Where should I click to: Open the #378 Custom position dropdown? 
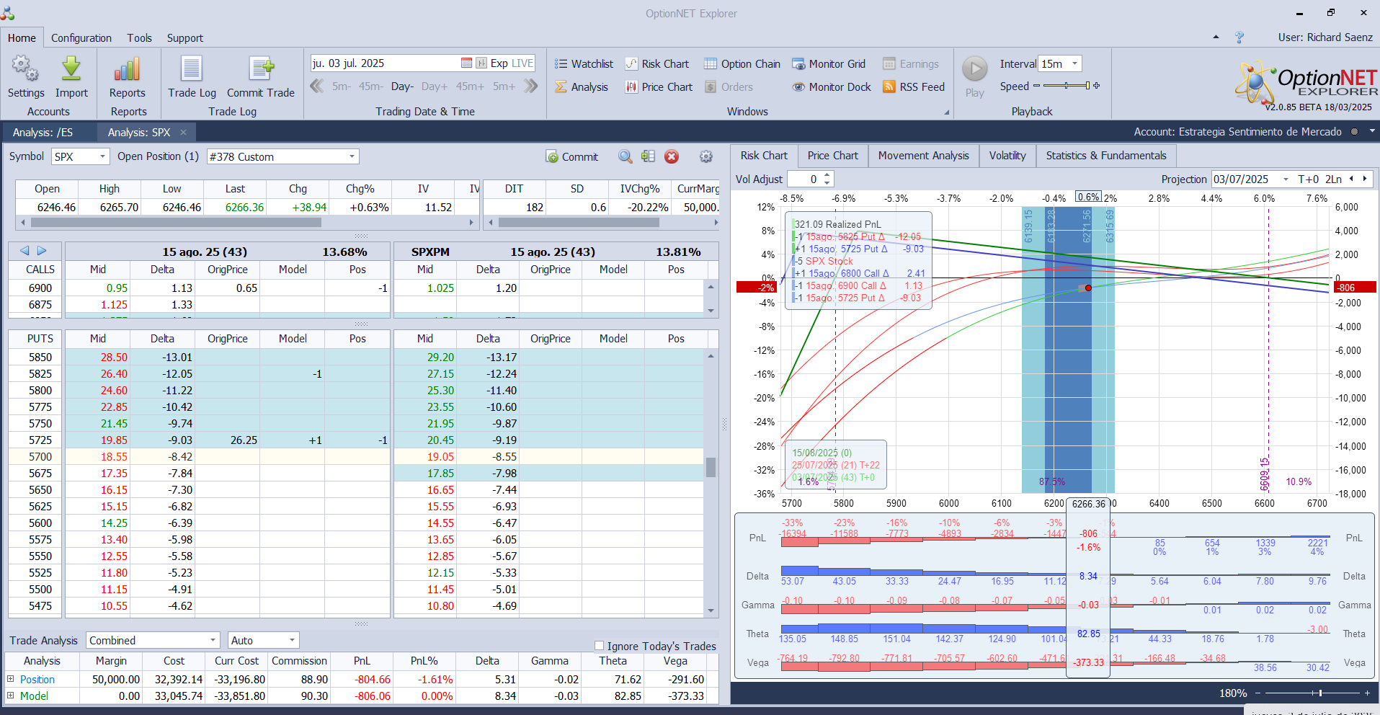click(352, 156)
